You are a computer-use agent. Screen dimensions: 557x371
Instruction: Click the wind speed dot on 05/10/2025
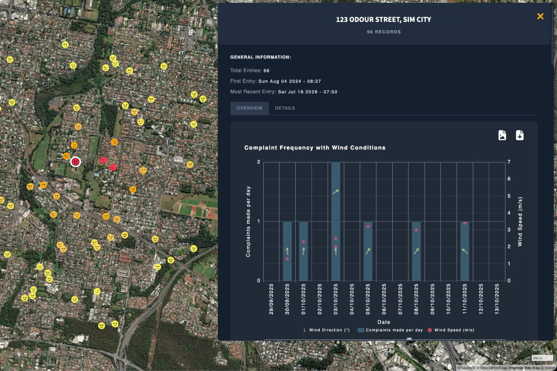pyautogui.click(x=368, y=226)
